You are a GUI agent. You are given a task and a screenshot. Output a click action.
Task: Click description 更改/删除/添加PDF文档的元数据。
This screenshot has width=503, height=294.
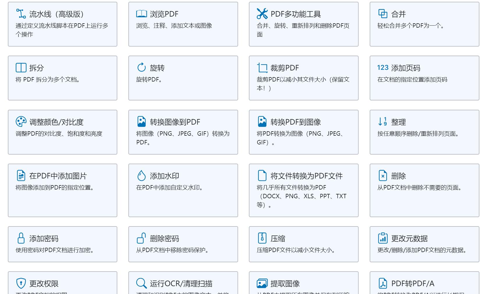pos(423,250)
